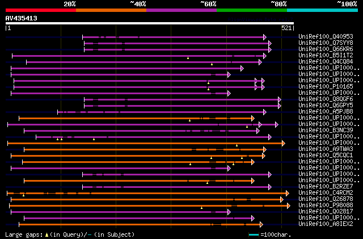The height and width of the screenshot is (239, 363).
Task: Click the purple alignment bar for Q40953
Action: [x=173, y=37]
